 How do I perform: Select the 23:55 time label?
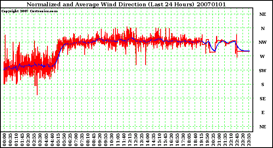(249, 140)
